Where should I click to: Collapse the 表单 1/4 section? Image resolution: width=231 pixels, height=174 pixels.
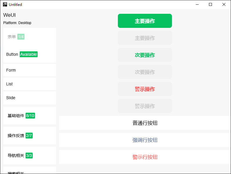click(30, 37)
